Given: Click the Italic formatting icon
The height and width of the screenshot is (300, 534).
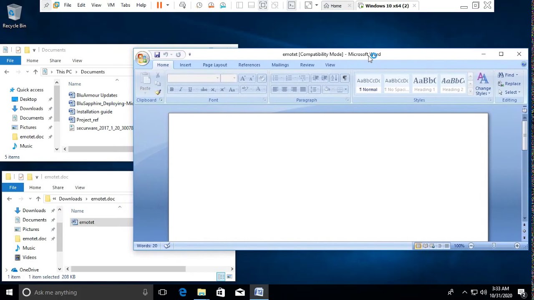Looking at the screenshot, I should pos(181,90).
